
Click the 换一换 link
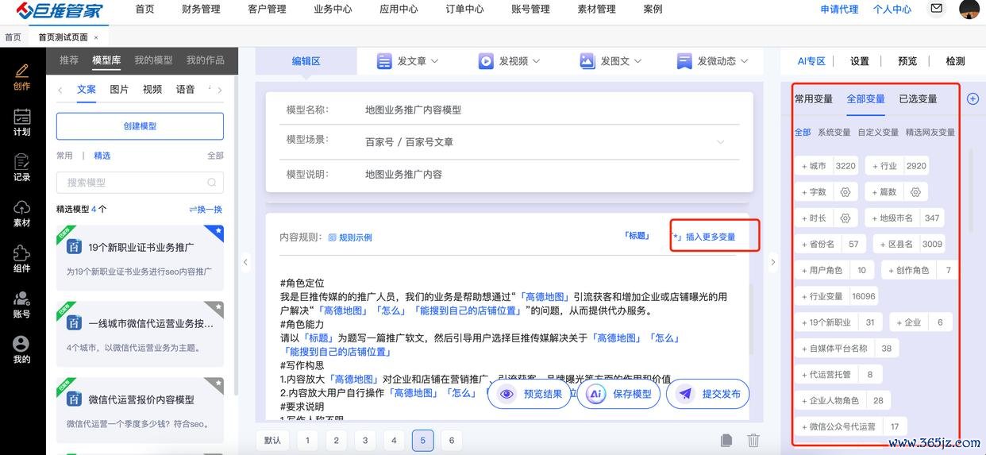click(x=206, y=210)
